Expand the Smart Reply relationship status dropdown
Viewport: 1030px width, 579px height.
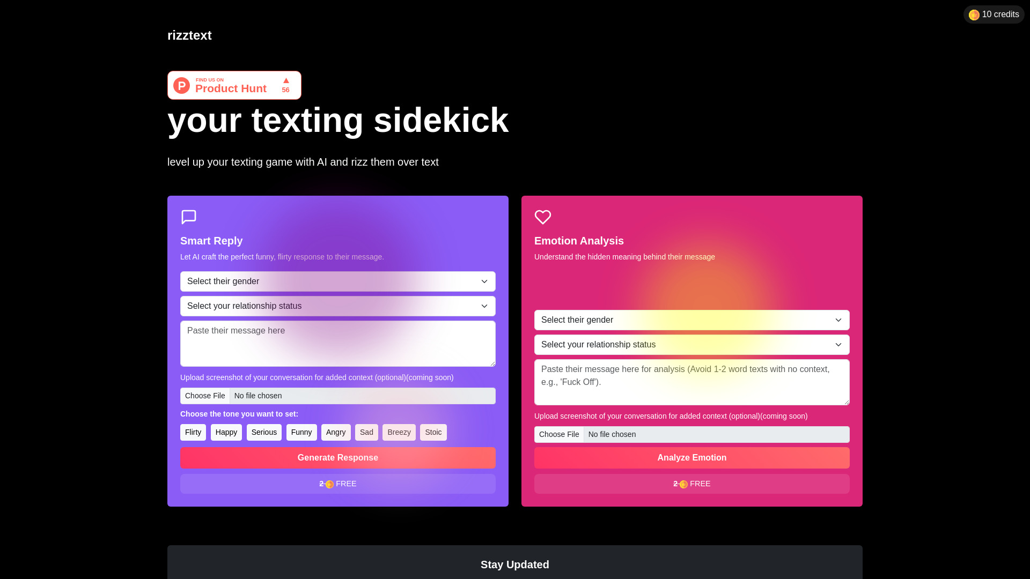coord(338,306)
